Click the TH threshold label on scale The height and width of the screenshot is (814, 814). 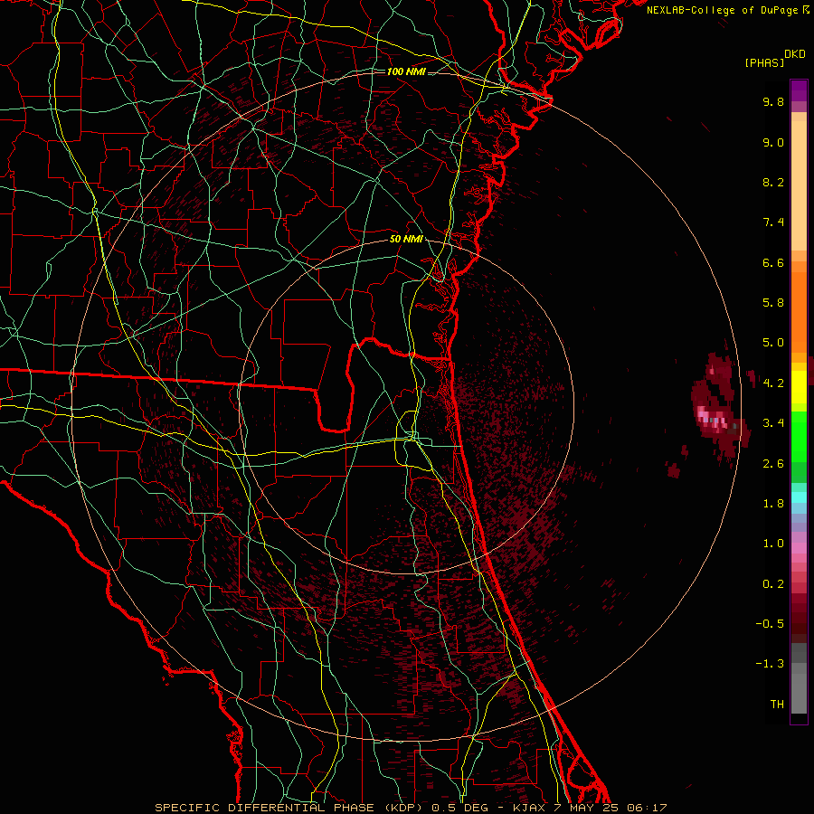point(777,705)
